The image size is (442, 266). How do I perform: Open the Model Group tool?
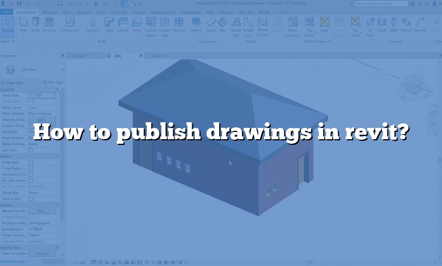[x=262, y=27]
